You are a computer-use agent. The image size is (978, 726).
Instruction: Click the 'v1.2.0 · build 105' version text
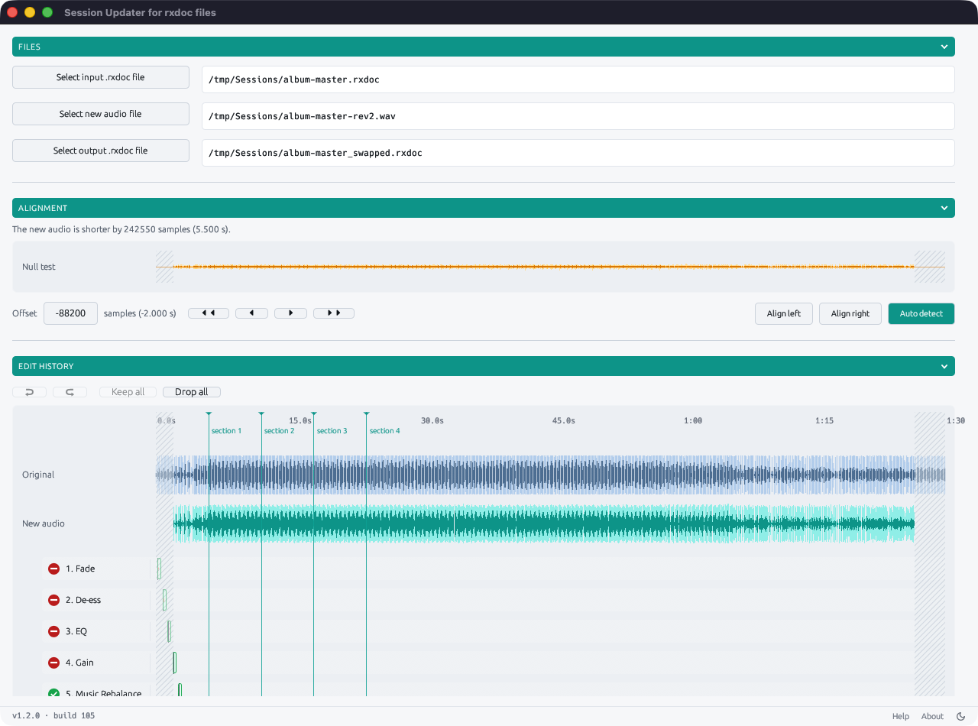coord(53,716)
